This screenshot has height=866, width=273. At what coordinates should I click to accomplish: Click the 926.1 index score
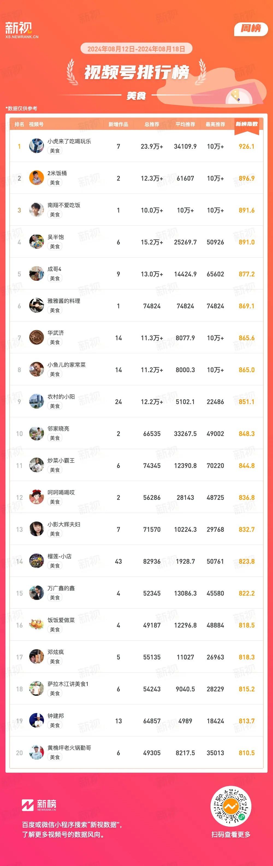(247, 146)
